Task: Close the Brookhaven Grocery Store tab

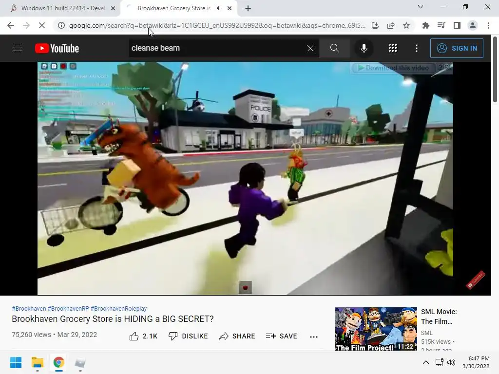Action: 230,8
